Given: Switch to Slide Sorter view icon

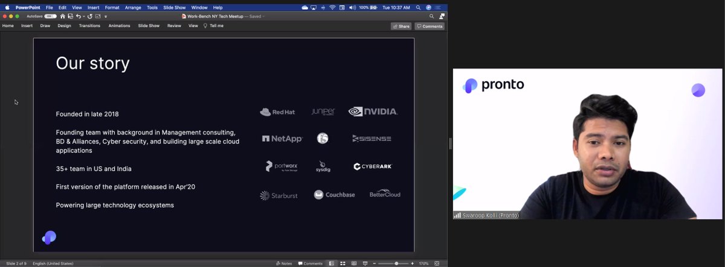Looking at the screenshot, I should [x=343, y=263].
